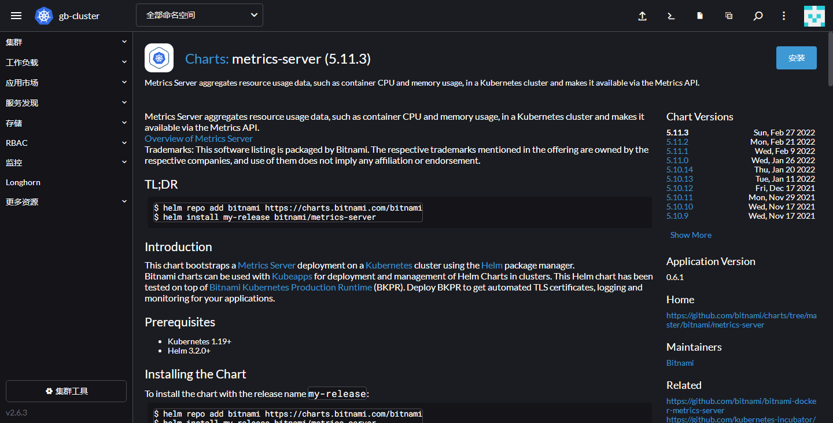The height and width of the screenshot is (423, 833).
Task: Click the Kubernetes cluster logo icon
Action: pyautogui.click(x=44, y=16)
